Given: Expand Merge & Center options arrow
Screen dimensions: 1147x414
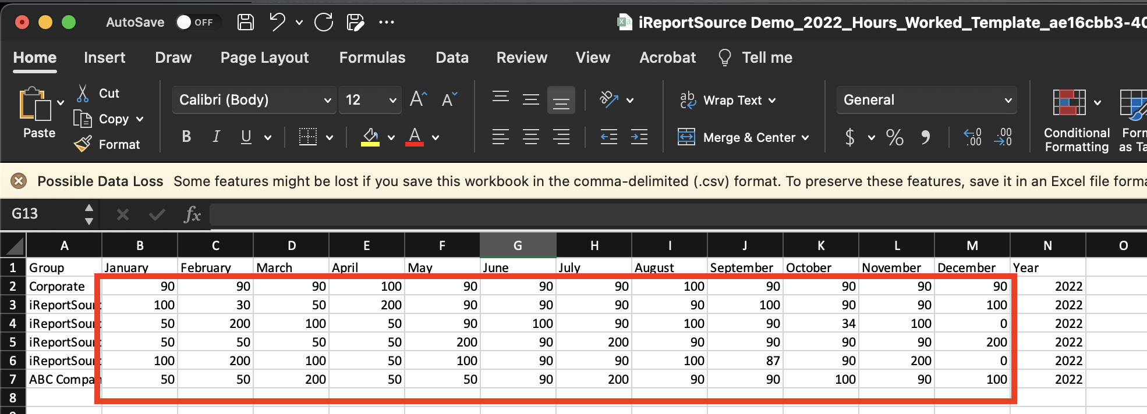Looking at the screenshot, I should click(x=805, y=138).
